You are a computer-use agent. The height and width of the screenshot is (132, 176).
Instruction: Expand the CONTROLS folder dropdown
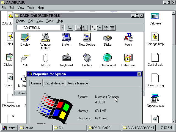click(x=62, y=28)
